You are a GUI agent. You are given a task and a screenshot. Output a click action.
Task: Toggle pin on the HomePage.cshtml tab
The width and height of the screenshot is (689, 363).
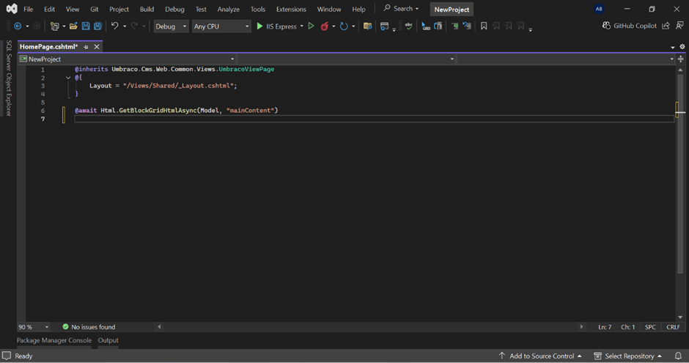pyautogui.click(x=86, y=47)
